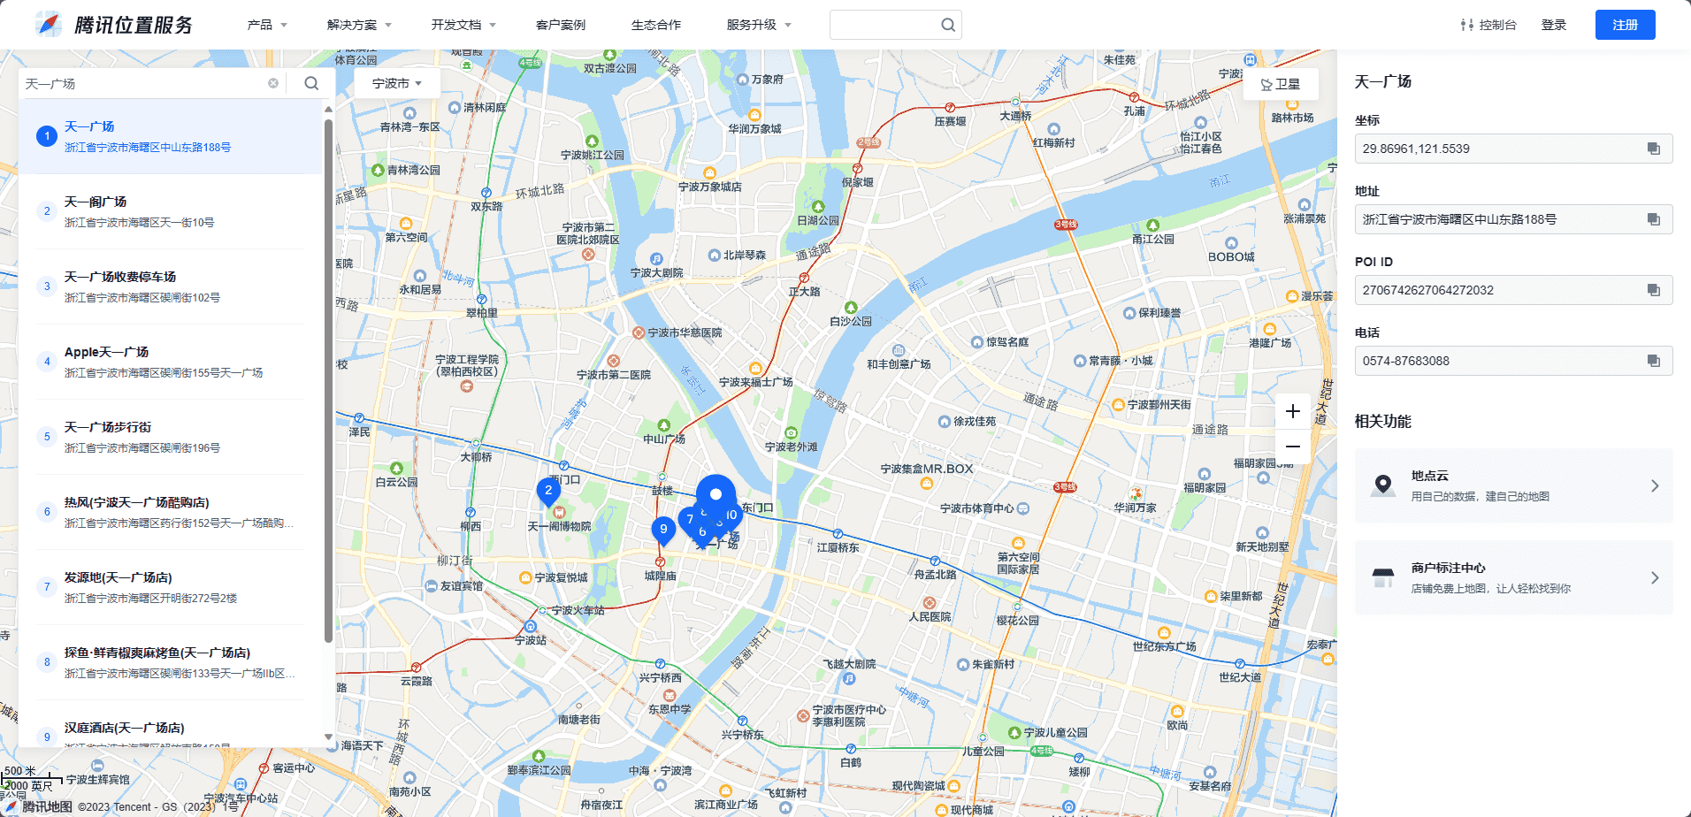Click the large selected map marker
1691x817 pixels.
tap(716, 493)
